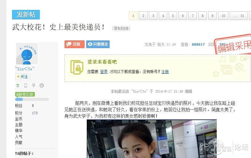Viewport: 251px width, 158px height.
Task: Click the 编辑采用 red stamp
Action: [233, 45]
